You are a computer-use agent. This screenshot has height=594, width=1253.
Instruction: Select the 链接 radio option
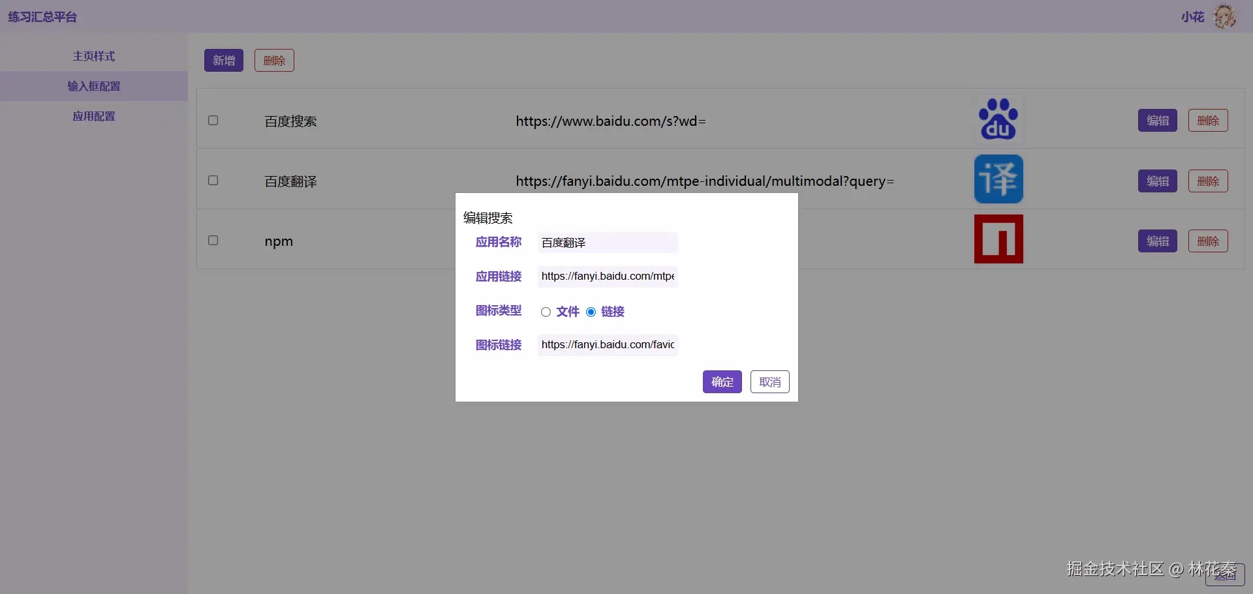pyautogui.click(x=591, y=312)
